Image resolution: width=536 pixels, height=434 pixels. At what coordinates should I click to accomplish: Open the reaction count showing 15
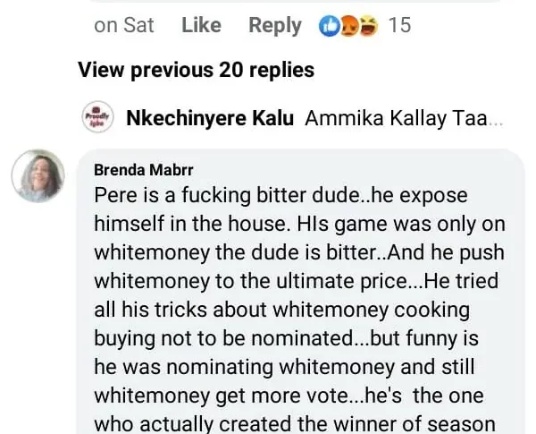400,25
